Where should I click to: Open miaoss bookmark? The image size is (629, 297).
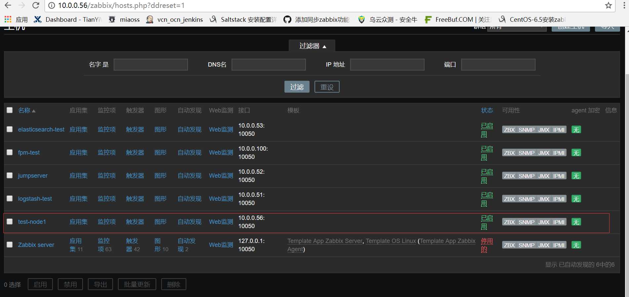[124, 19]
